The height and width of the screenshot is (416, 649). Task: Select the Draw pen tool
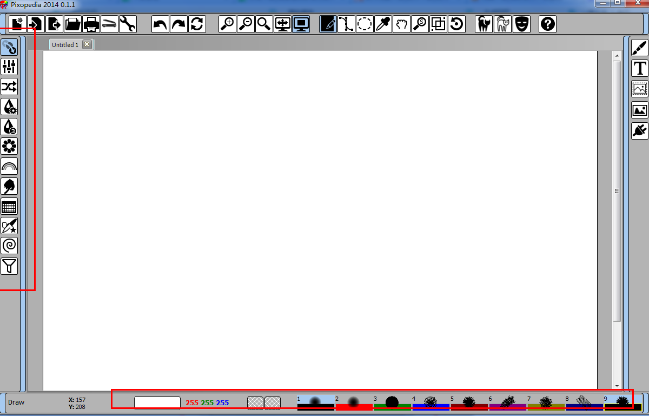pyautogui.click(x=328, y=24)
